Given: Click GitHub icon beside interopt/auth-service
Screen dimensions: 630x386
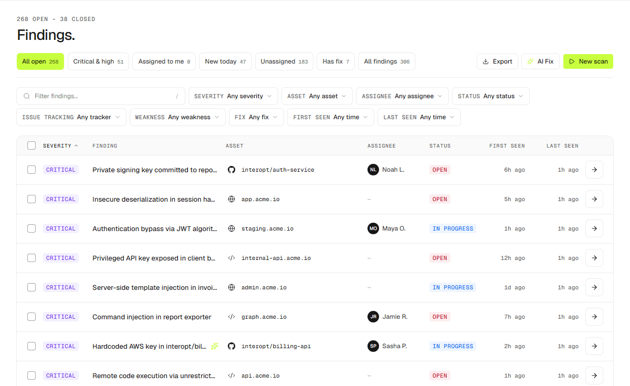Looking at the screenshot, I should click(x=232, y=170).
